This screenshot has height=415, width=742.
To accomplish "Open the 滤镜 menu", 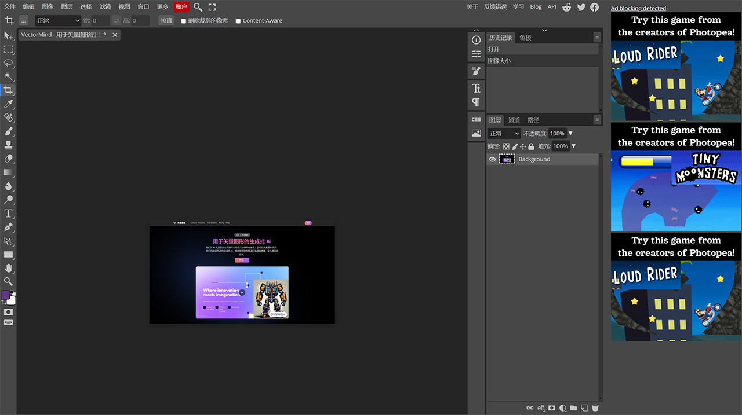I will (105, 6).
